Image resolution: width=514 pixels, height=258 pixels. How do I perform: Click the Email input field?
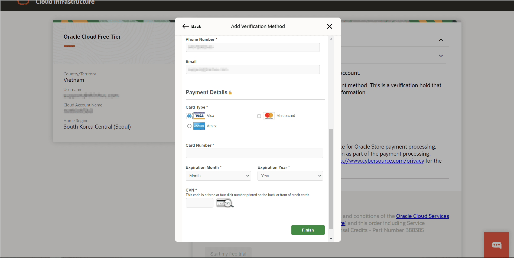click(x=253, y=69)
